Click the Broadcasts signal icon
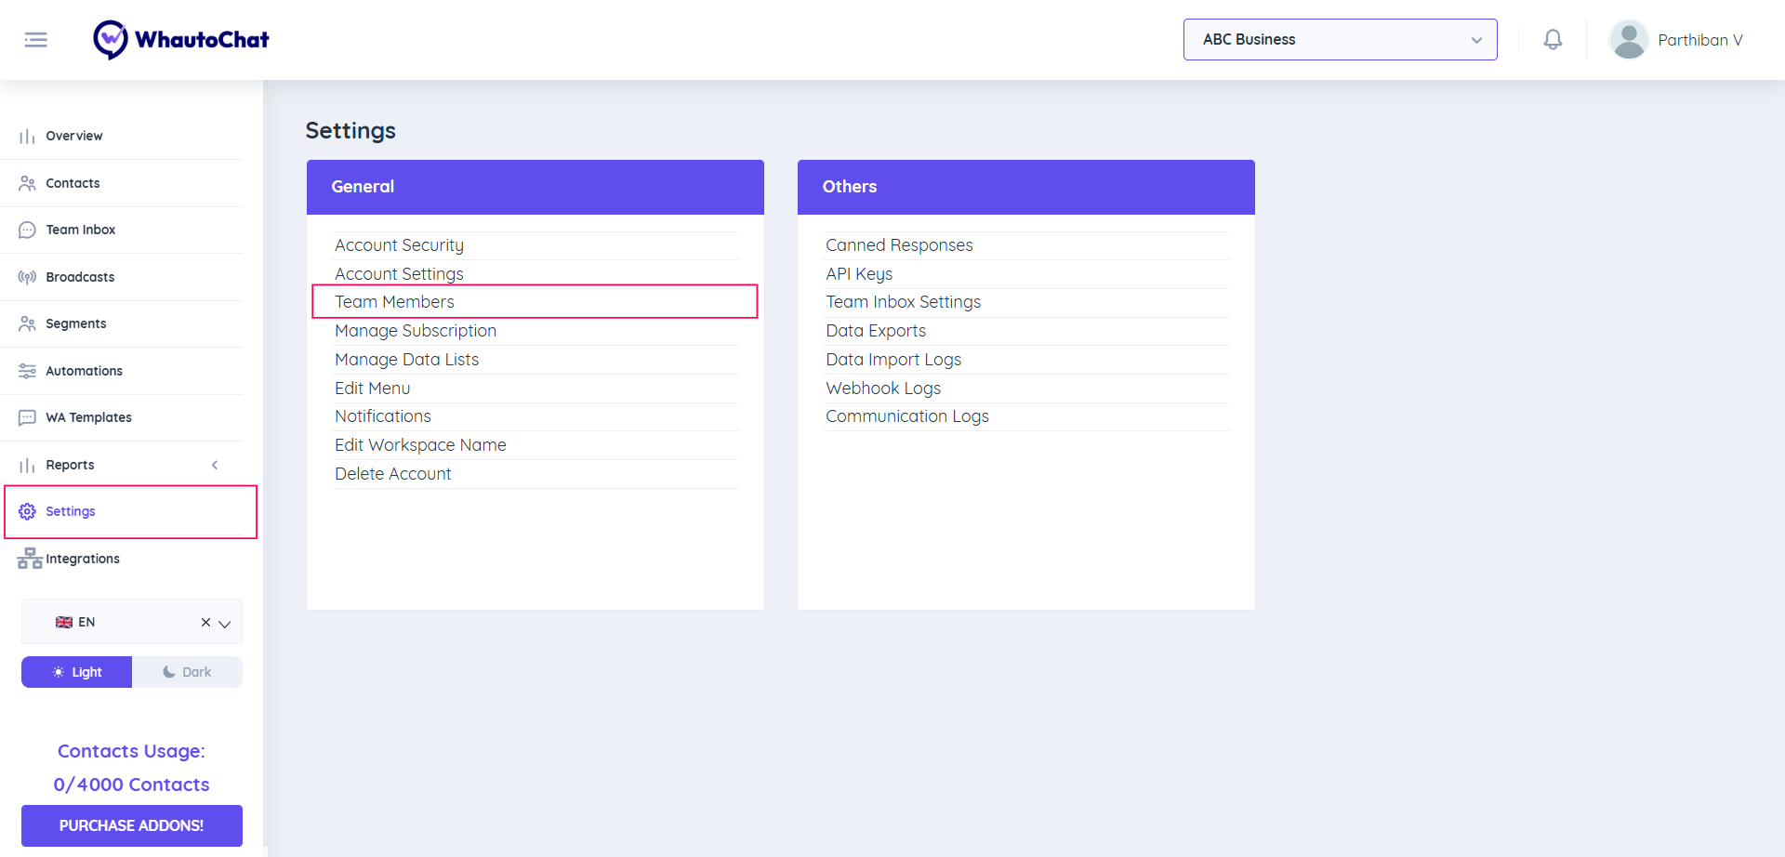 27,277
